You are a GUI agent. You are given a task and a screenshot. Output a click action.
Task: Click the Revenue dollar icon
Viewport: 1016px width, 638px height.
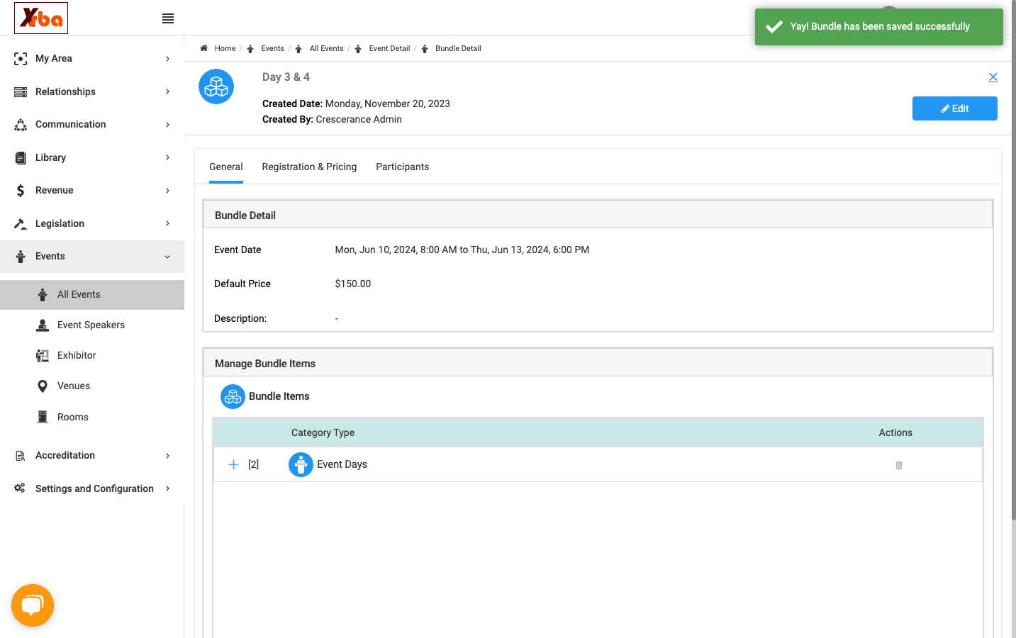21,190
